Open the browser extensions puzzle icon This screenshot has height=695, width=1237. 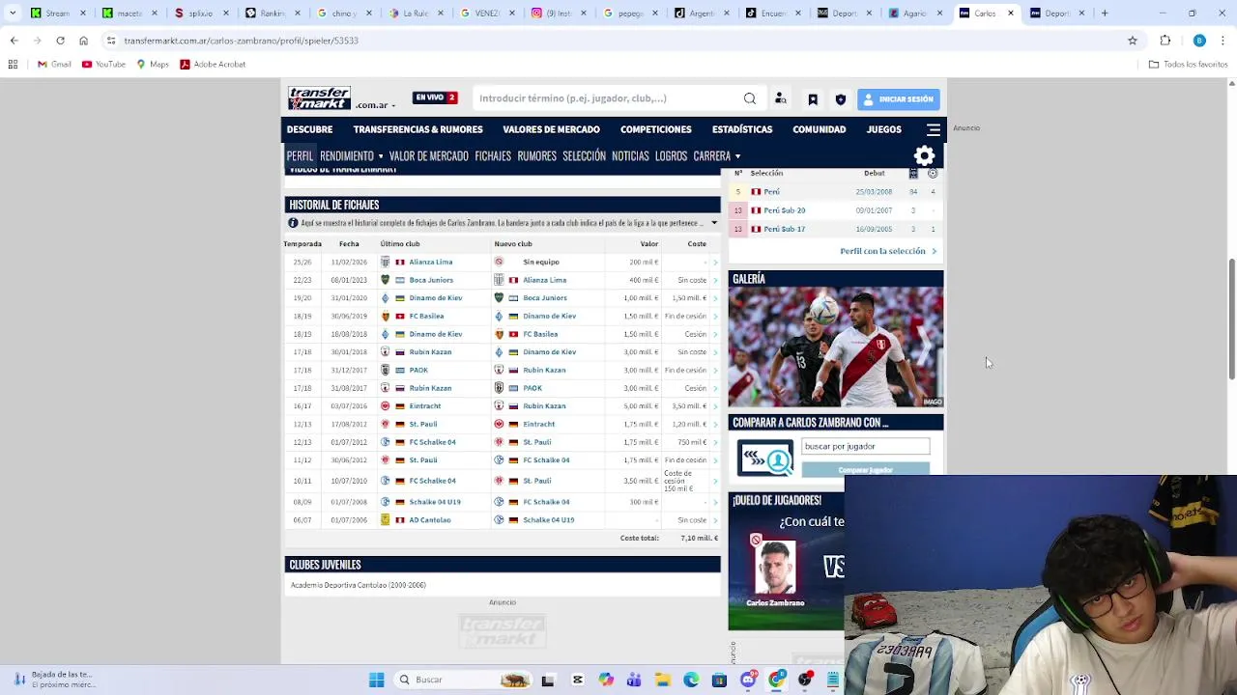(1165, 41)
